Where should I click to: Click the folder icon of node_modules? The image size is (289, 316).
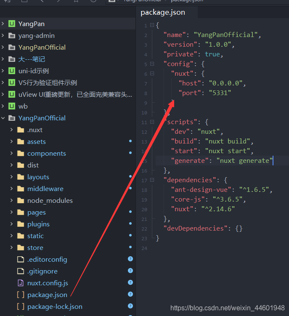coord(21,201)
